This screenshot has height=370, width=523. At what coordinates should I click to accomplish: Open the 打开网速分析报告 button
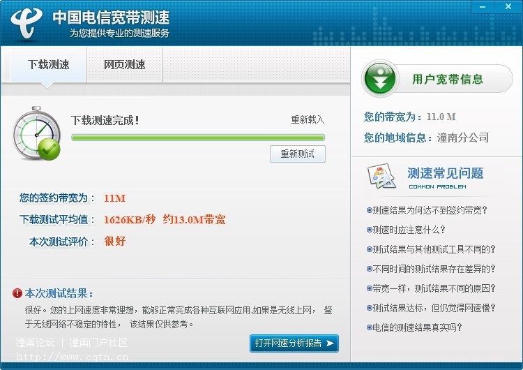tap(294, 343)
